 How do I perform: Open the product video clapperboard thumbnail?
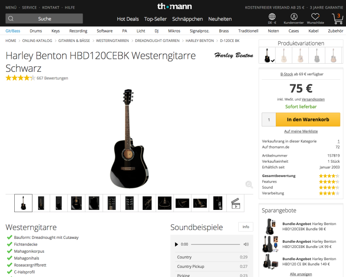coord(235,203)
